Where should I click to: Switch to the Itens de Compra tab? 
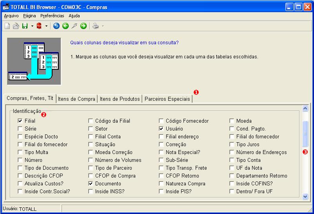pos(76,99)
